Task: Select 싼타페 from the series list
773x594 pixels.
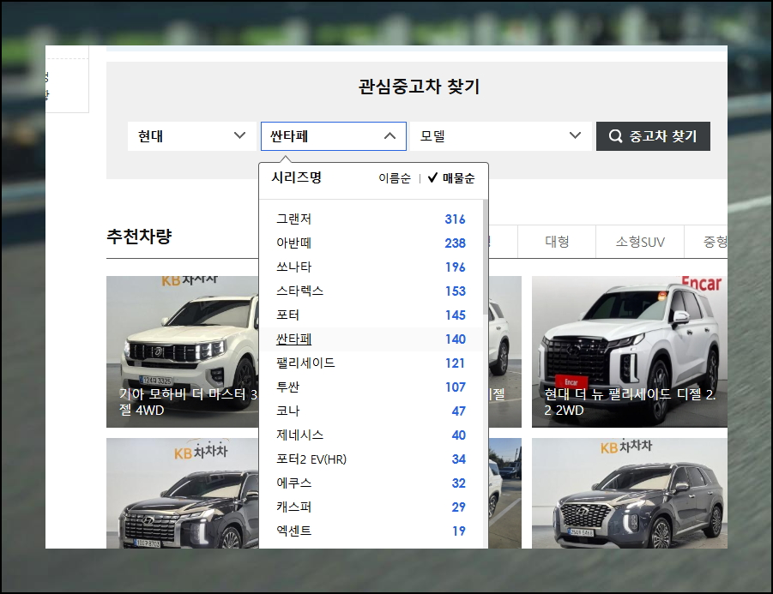Action: pyautogui.click(x=371, y=339)
